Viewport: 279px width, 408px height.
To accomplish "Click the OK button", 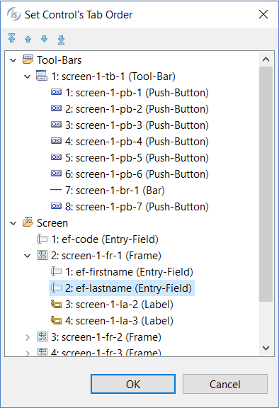I will click(133, 384).
